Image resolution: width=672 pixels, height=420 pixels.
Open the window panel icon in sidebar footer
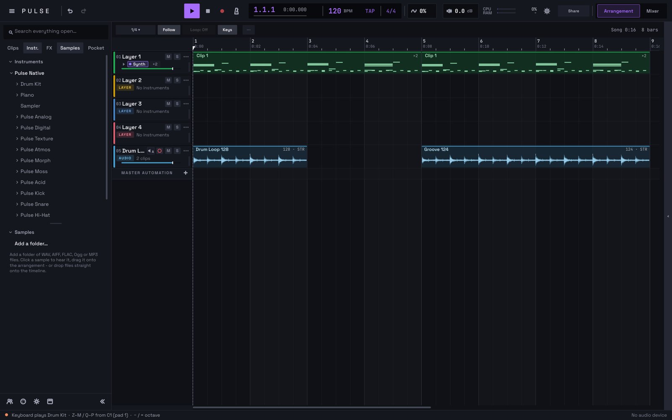[50, 402]
